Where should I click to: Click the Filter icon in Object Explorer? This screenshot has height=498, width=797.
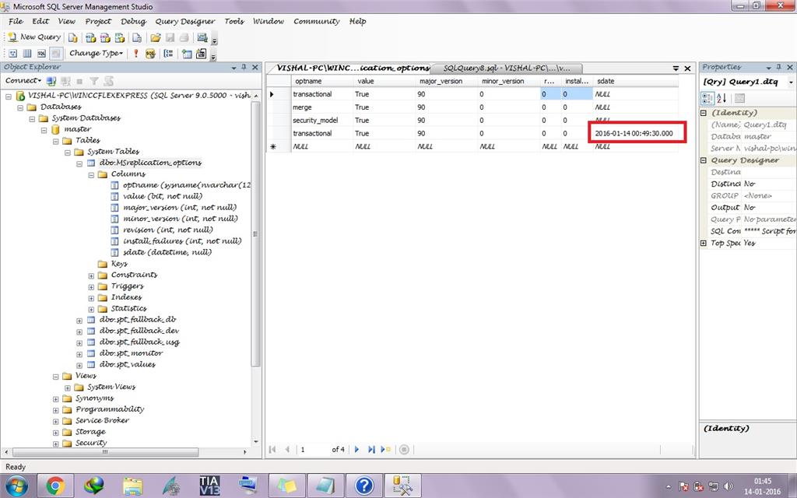94,81
